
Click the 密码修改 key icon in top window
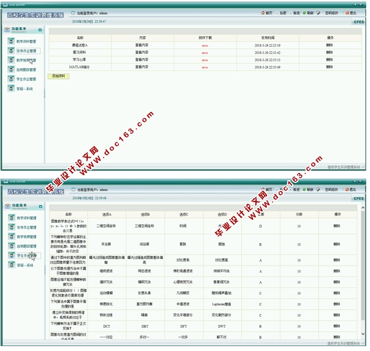pyautogui.click(x=318, y=13)
